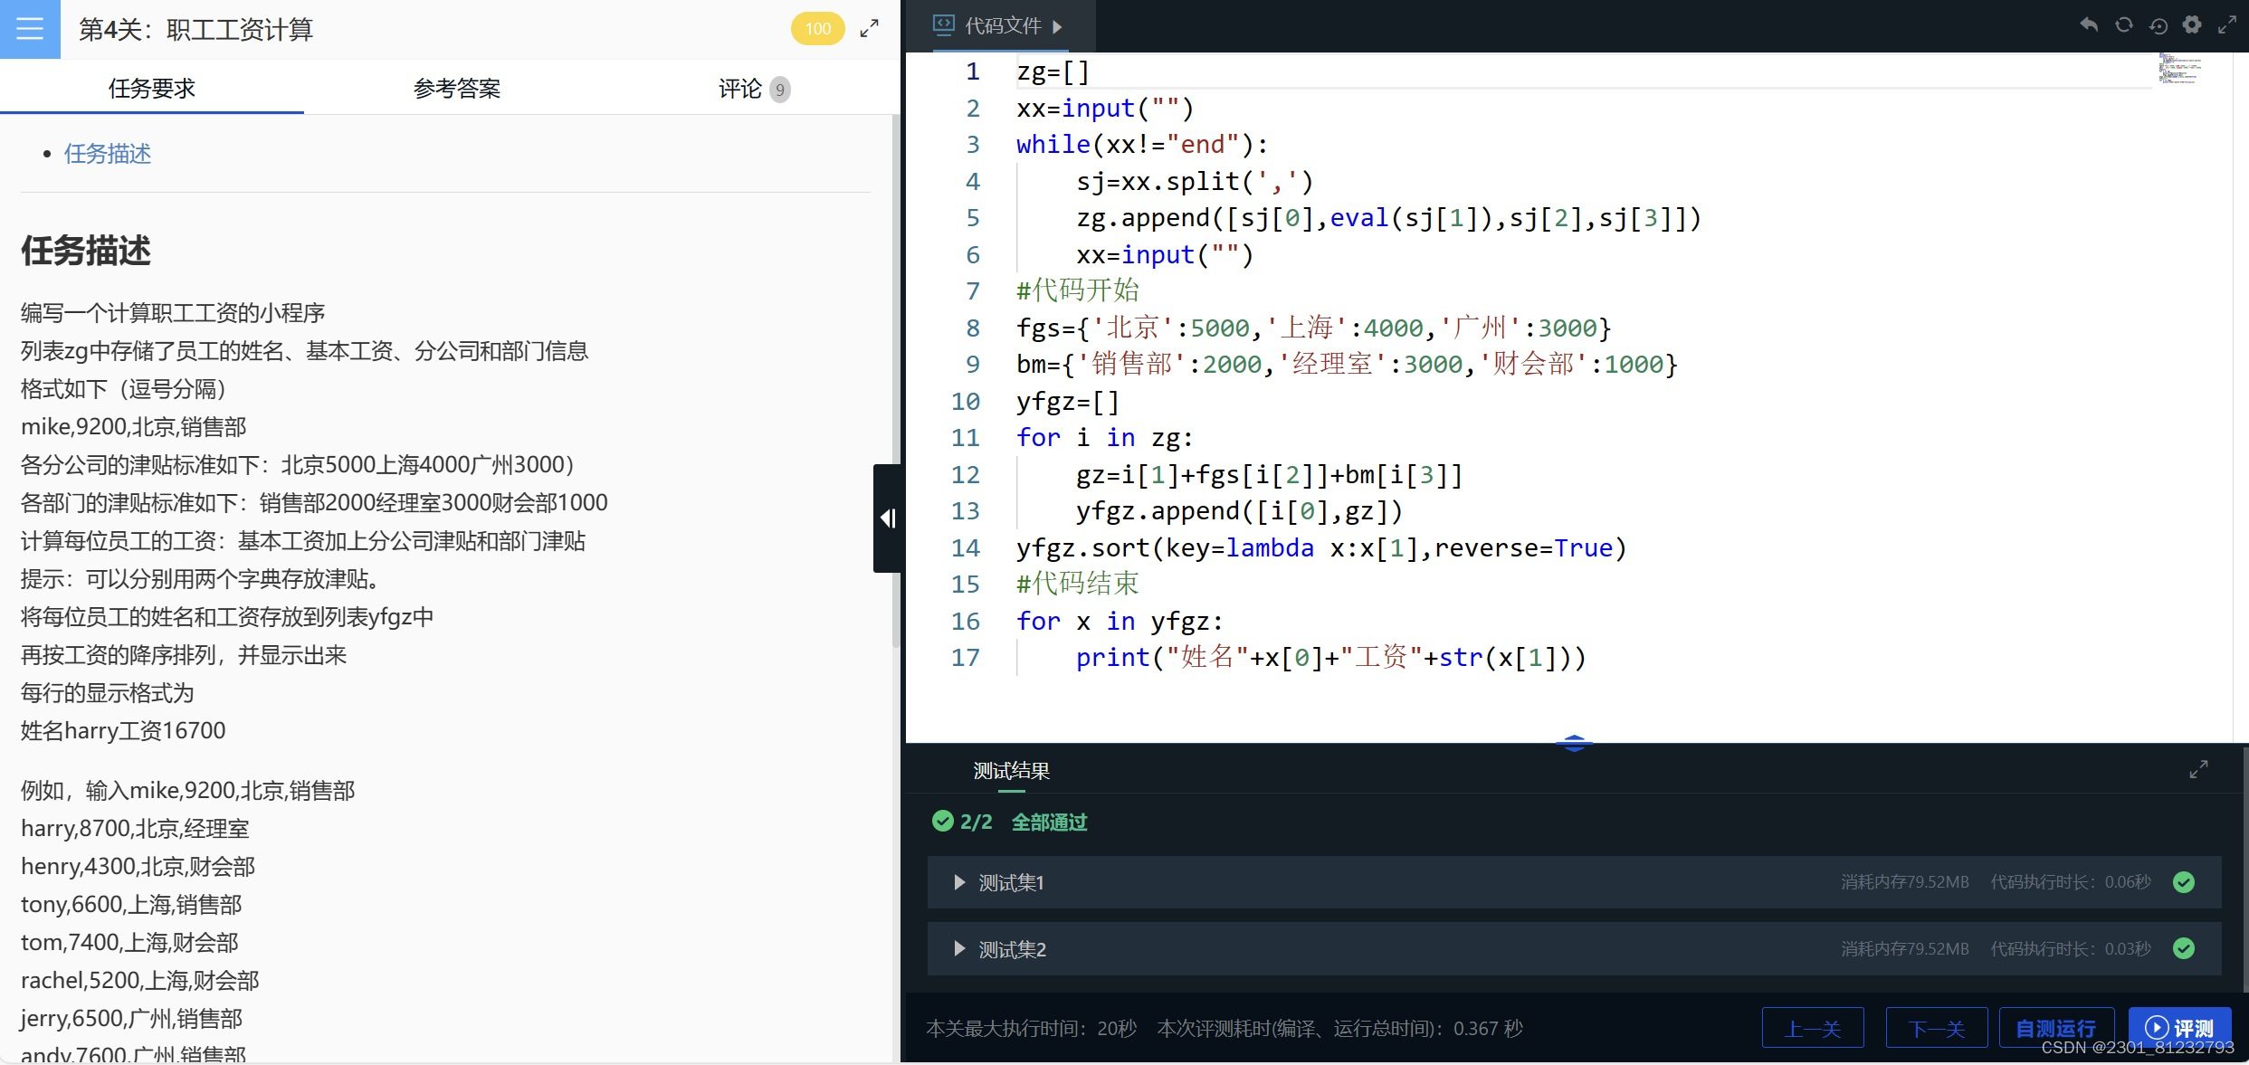Click the restore history icon
2249x1065 pixels.
pyautogui.click(x=2158, y=25)
